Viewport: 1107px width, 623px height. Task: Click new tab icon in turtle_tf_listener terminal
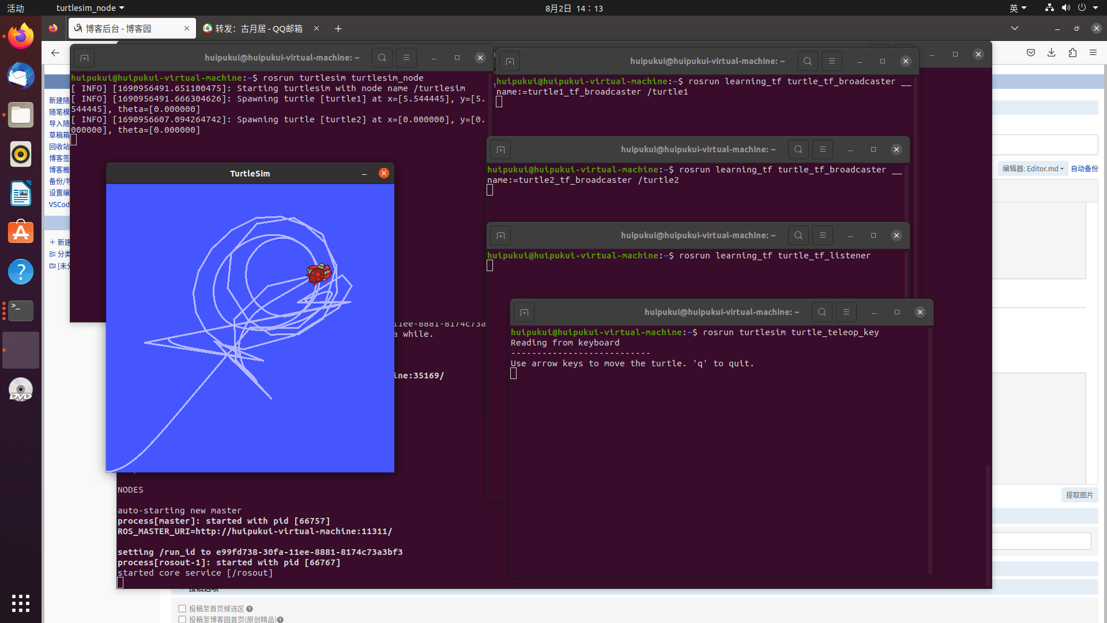500,235
